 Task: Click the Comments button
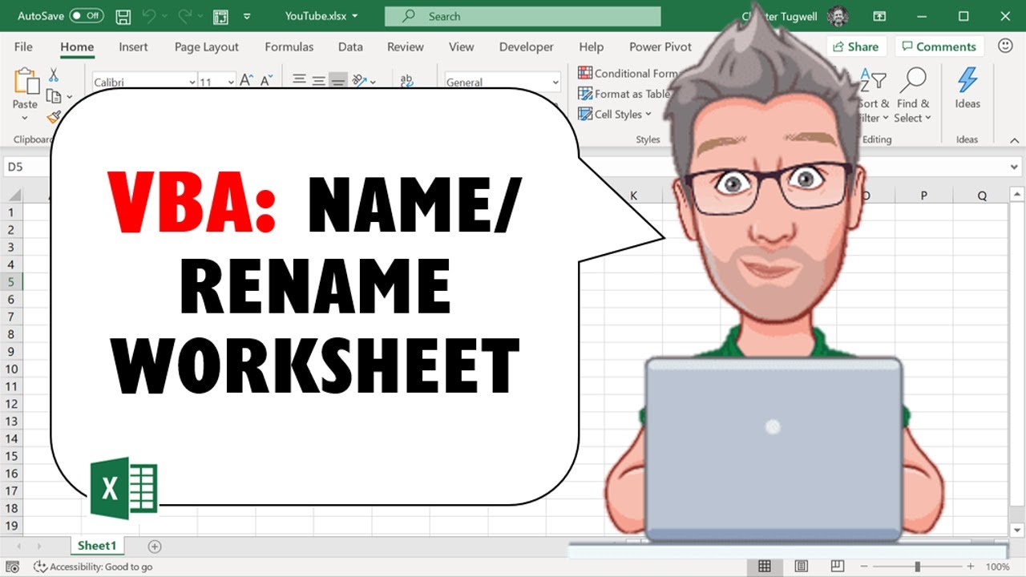pyautogui.click(x=938, y=46)
